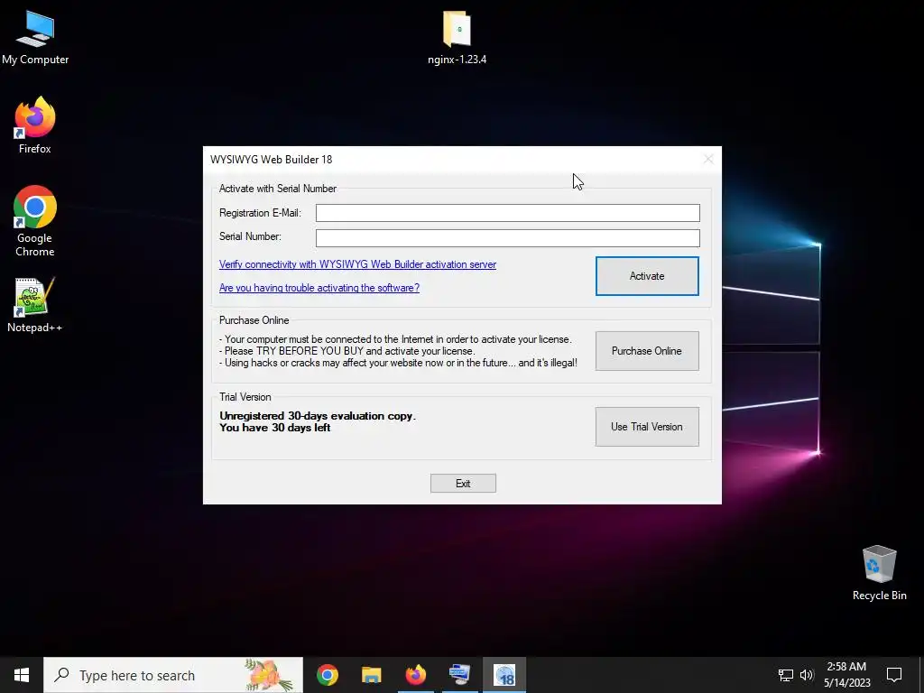
Task: Open the trouble activating the software link
Action: [x=319, y=288]
